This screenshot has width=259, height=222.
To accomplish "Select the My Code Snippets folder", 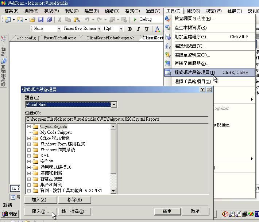I will (x=56, y=132).
